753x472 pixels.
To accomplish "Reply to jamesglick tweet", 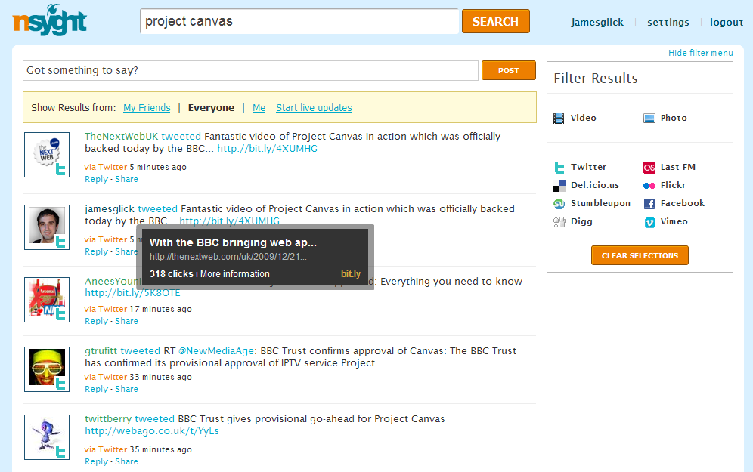I will coord(97,251).
